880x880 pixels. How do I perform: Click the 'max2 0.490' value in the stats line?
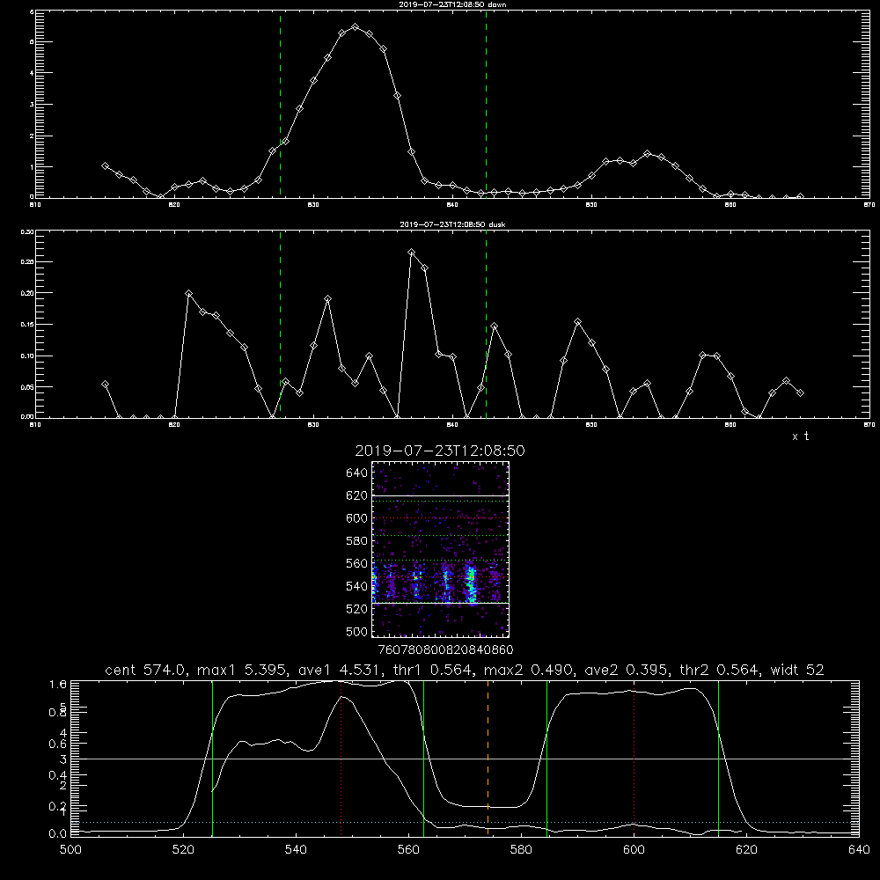529,670
